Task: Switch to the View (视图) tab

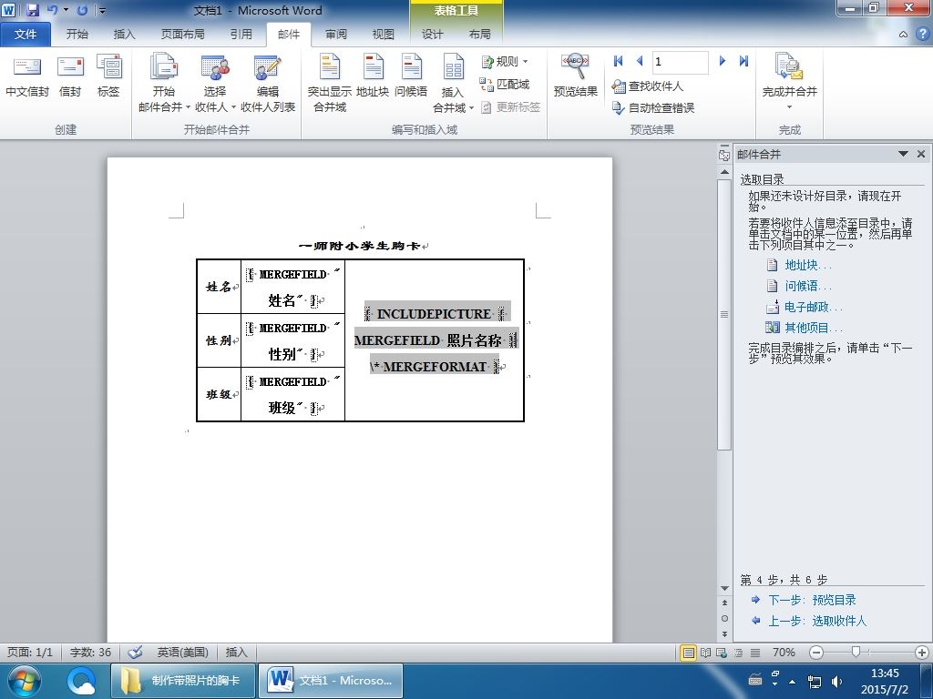Action: 384,34
